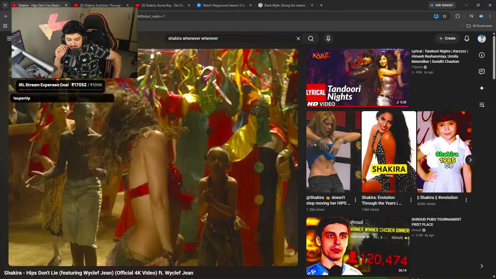Expand the tab search dropdown
This screenshot has width=496, height=279.
point(5,5)
